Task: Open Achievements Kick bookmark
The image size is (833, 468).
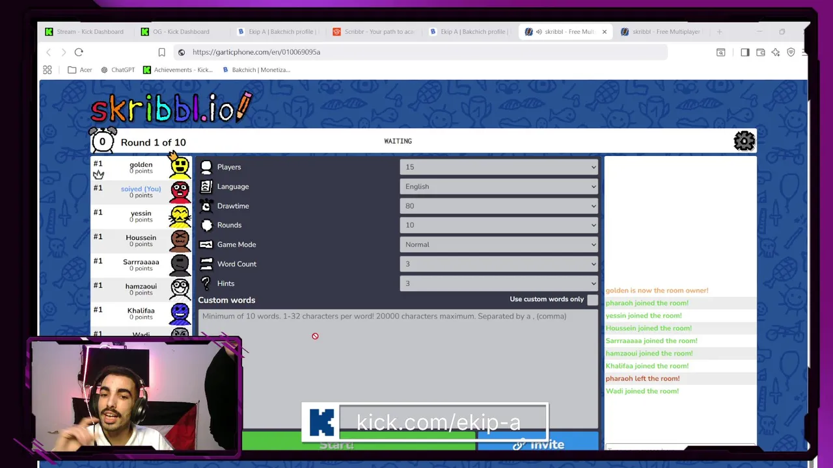Action: click(x=178, y=70)
